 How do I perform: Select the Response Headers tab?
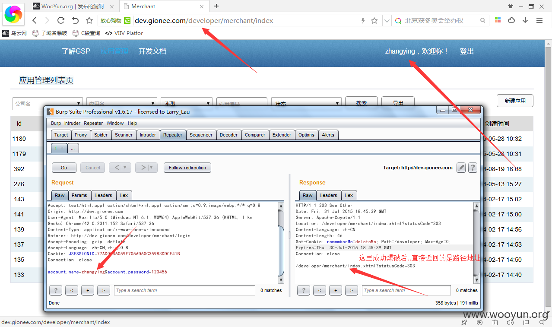(328, 195)
